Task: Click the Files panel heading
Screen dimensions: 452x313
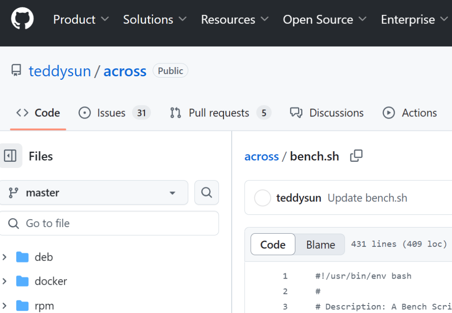Action: pos(41,156)
